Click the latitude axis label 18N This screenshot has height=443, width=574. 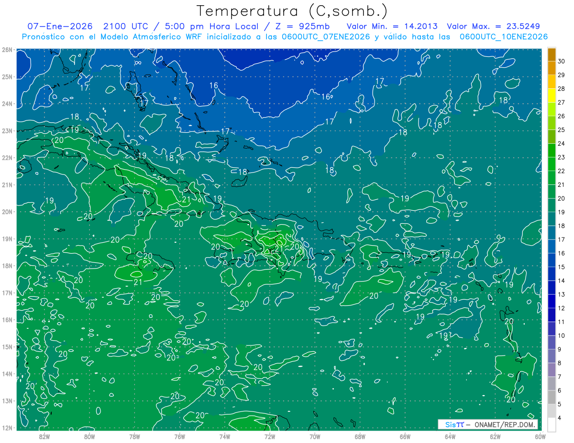click(x=7, y=266)
